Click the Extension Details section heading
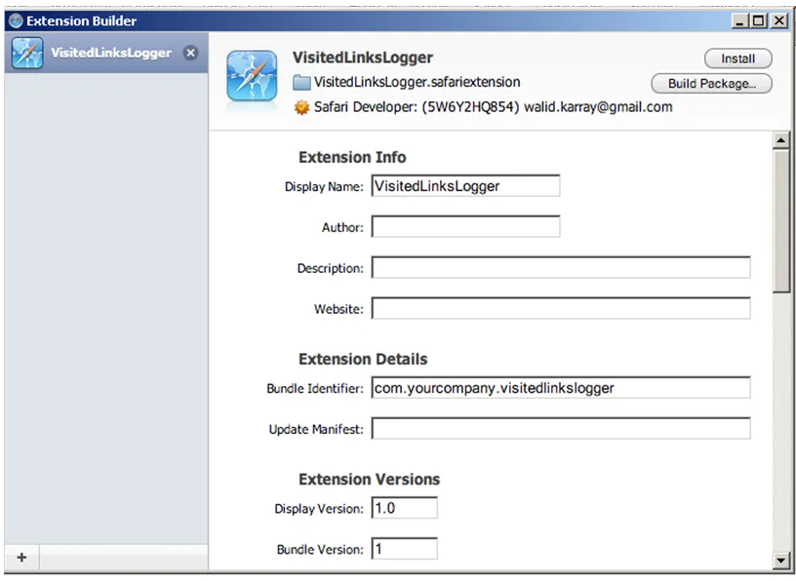796x581 pixels. (x=363, y=360)
